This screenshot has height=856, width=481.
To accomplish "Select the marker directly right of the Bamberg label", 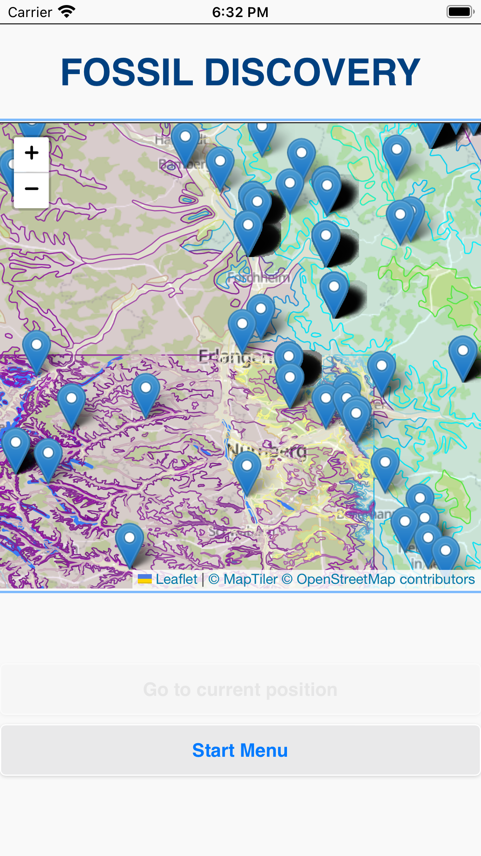I will (220, 167).
